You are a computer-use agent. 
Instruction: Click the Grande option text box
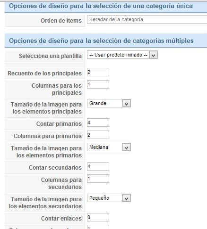pyautogui.click(x=104, y=103)
